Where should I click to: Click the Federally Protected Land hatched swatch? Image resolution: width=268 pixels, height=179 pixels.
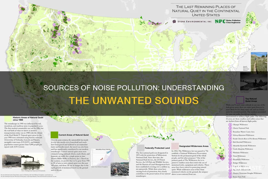click(x=141, y=148)
